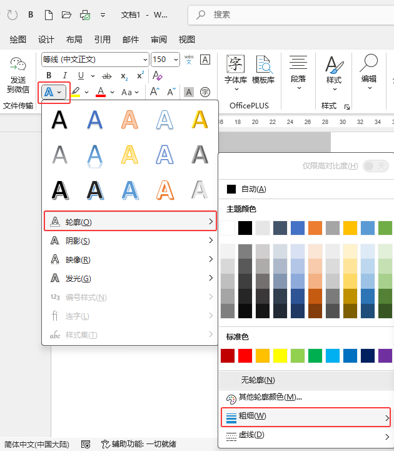
Task: Click the clear all formatting icon
Action: coord(157,76)
